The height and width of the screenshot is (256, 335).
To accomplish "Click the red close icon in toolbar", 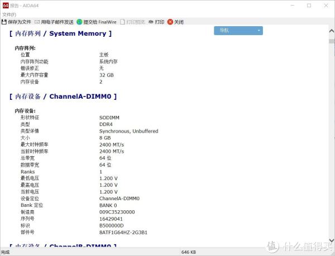I will click(170, 22).
